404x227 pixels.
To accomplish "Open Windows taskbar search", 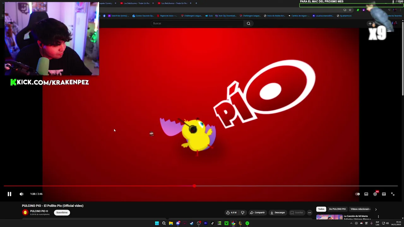I will [x=164, y=223].
